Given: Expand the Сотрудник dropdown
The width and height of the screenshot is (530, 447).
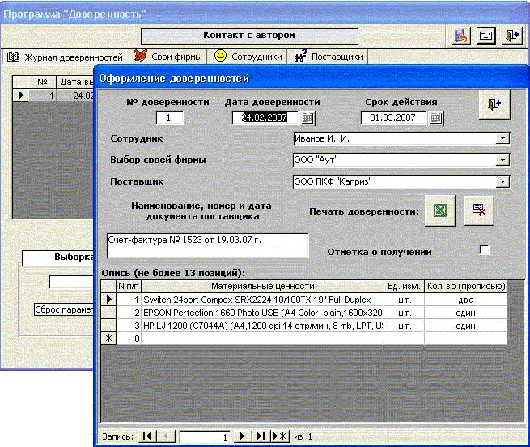Looking at the screenshot, I should tap(502, 139).
